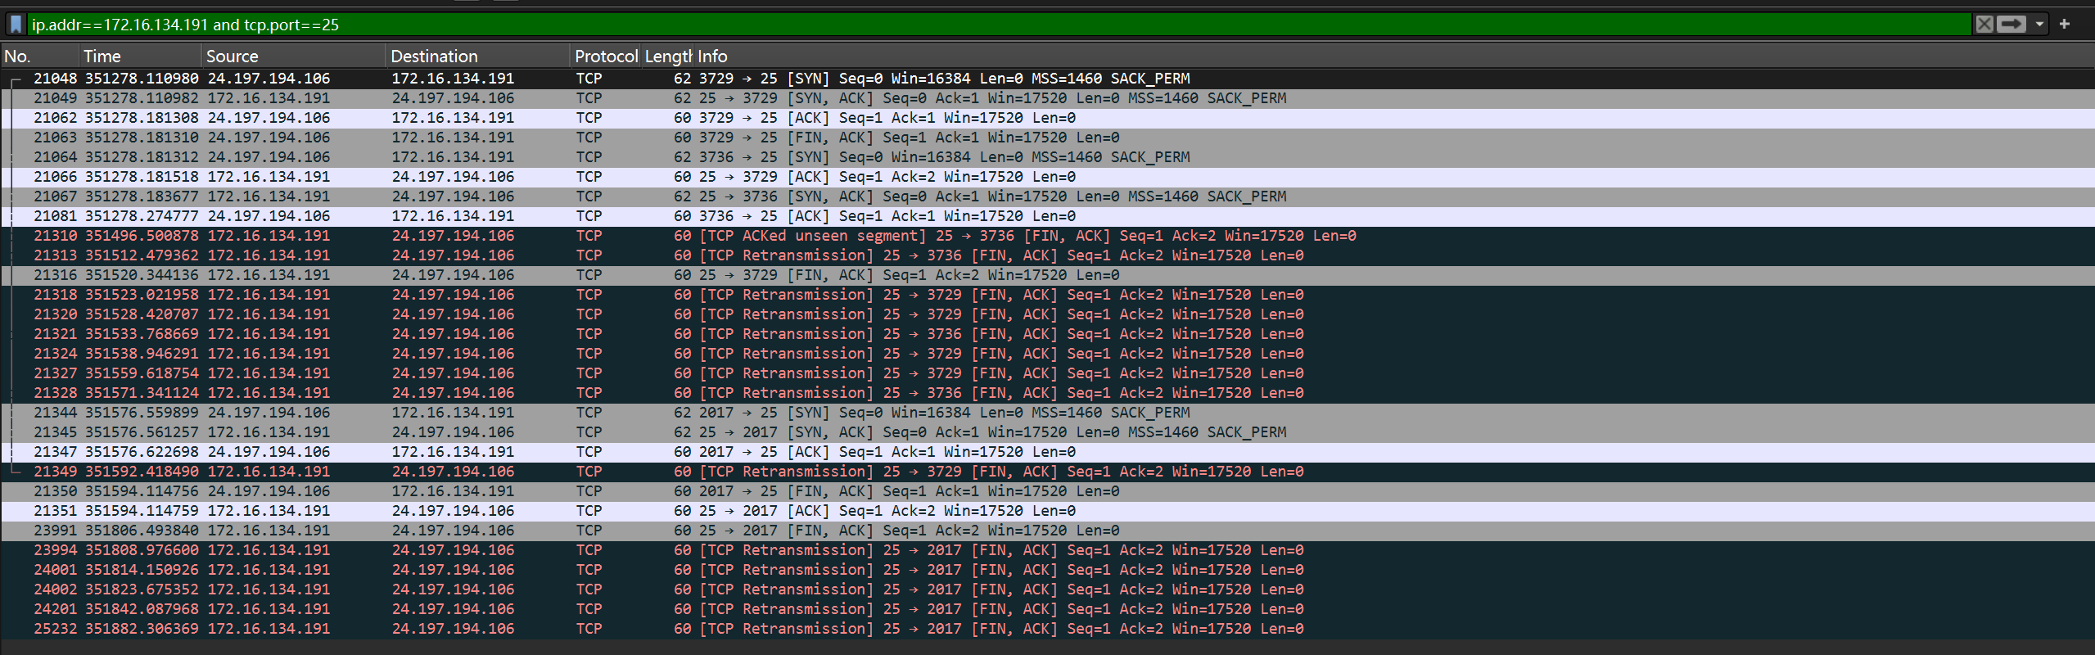
Task: Click destination 172.16.134.191 in packet 21062
Action: (x=453, y=118)
